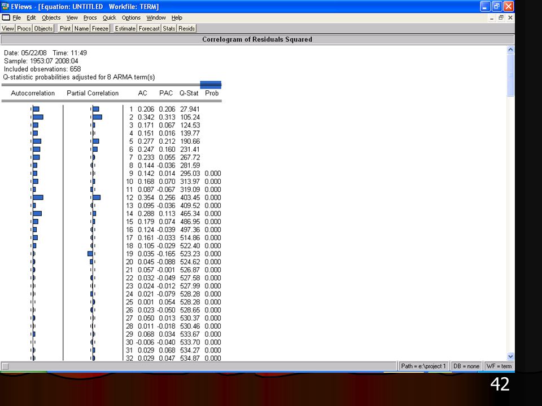This screenshot has width=542, height=406.
Task: Click the Q-Stat value 281.59
Action: (190, 165)
